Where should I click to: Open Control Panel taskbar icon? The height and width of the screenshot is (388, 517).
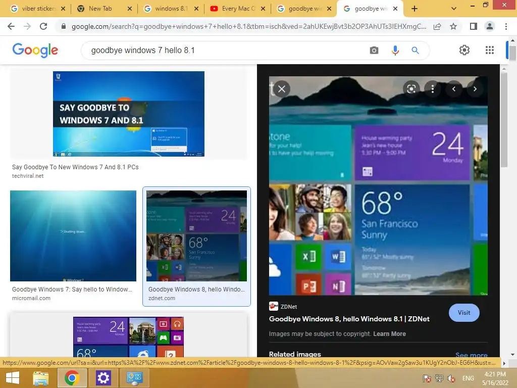[134, 378]
